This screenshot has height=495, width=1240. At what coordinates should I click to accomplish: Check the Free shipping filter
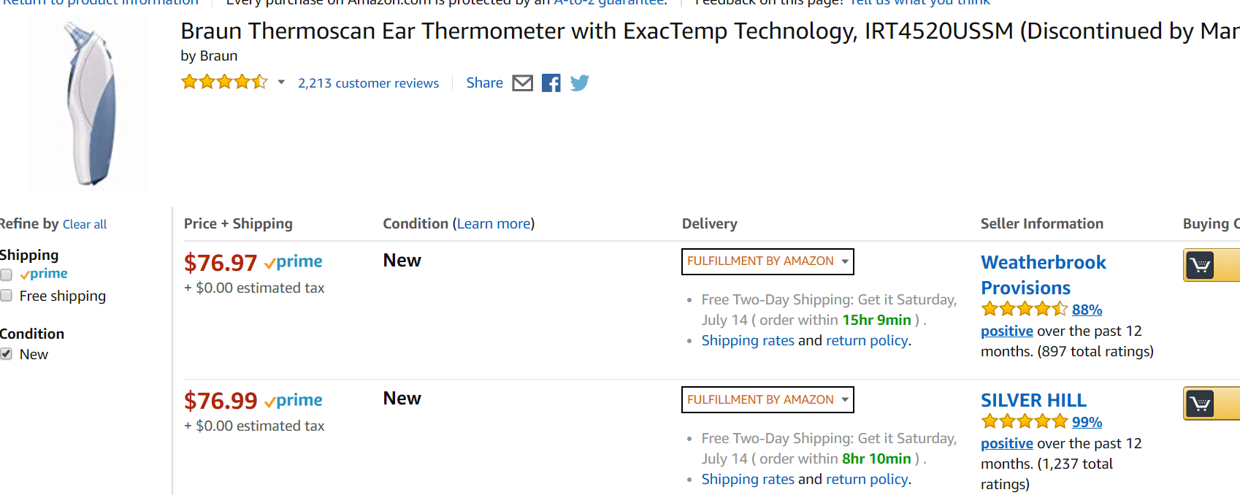(x=7, y=296)
